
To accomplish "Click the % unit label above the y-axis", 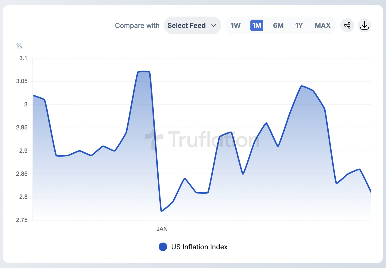I will pos(19,46).
